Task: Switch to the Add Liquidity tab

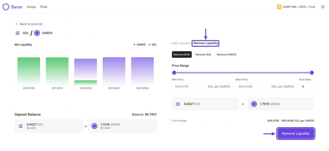Action: (181, 43)
